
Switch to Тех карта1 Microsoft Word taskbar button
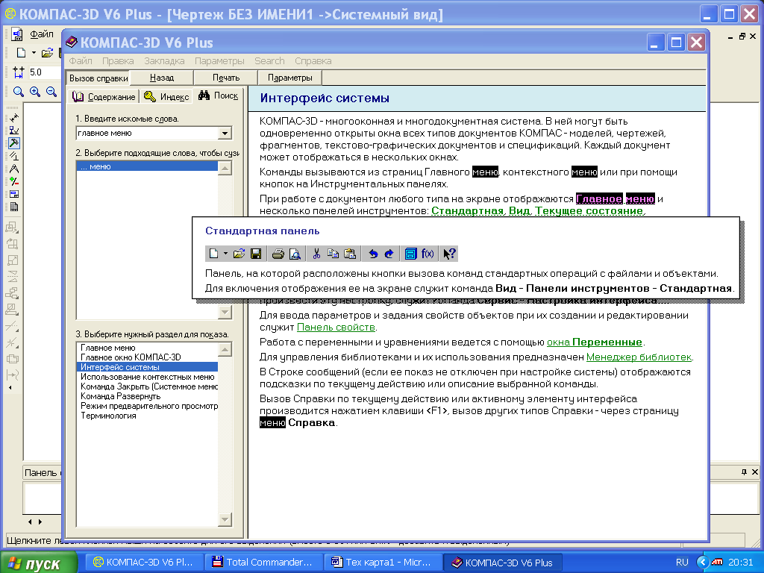[383, 563]
